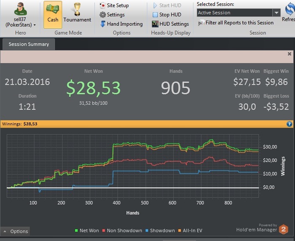Click the 500 hands axis label
This screenshot has height=241, width=295.
point(145,203)
